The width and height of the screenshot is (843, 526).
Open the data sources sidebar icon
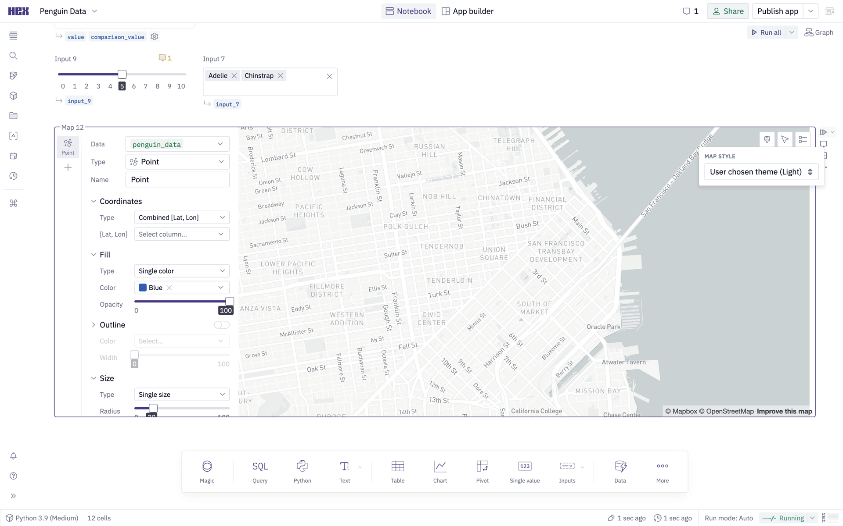[14, 76]
